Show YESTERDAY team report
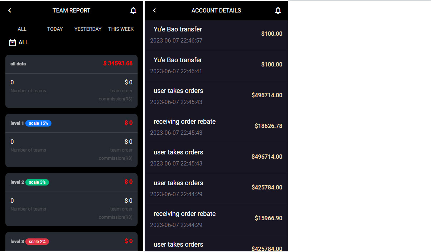This screenshot has height=252, width=431. coord(88,29)
